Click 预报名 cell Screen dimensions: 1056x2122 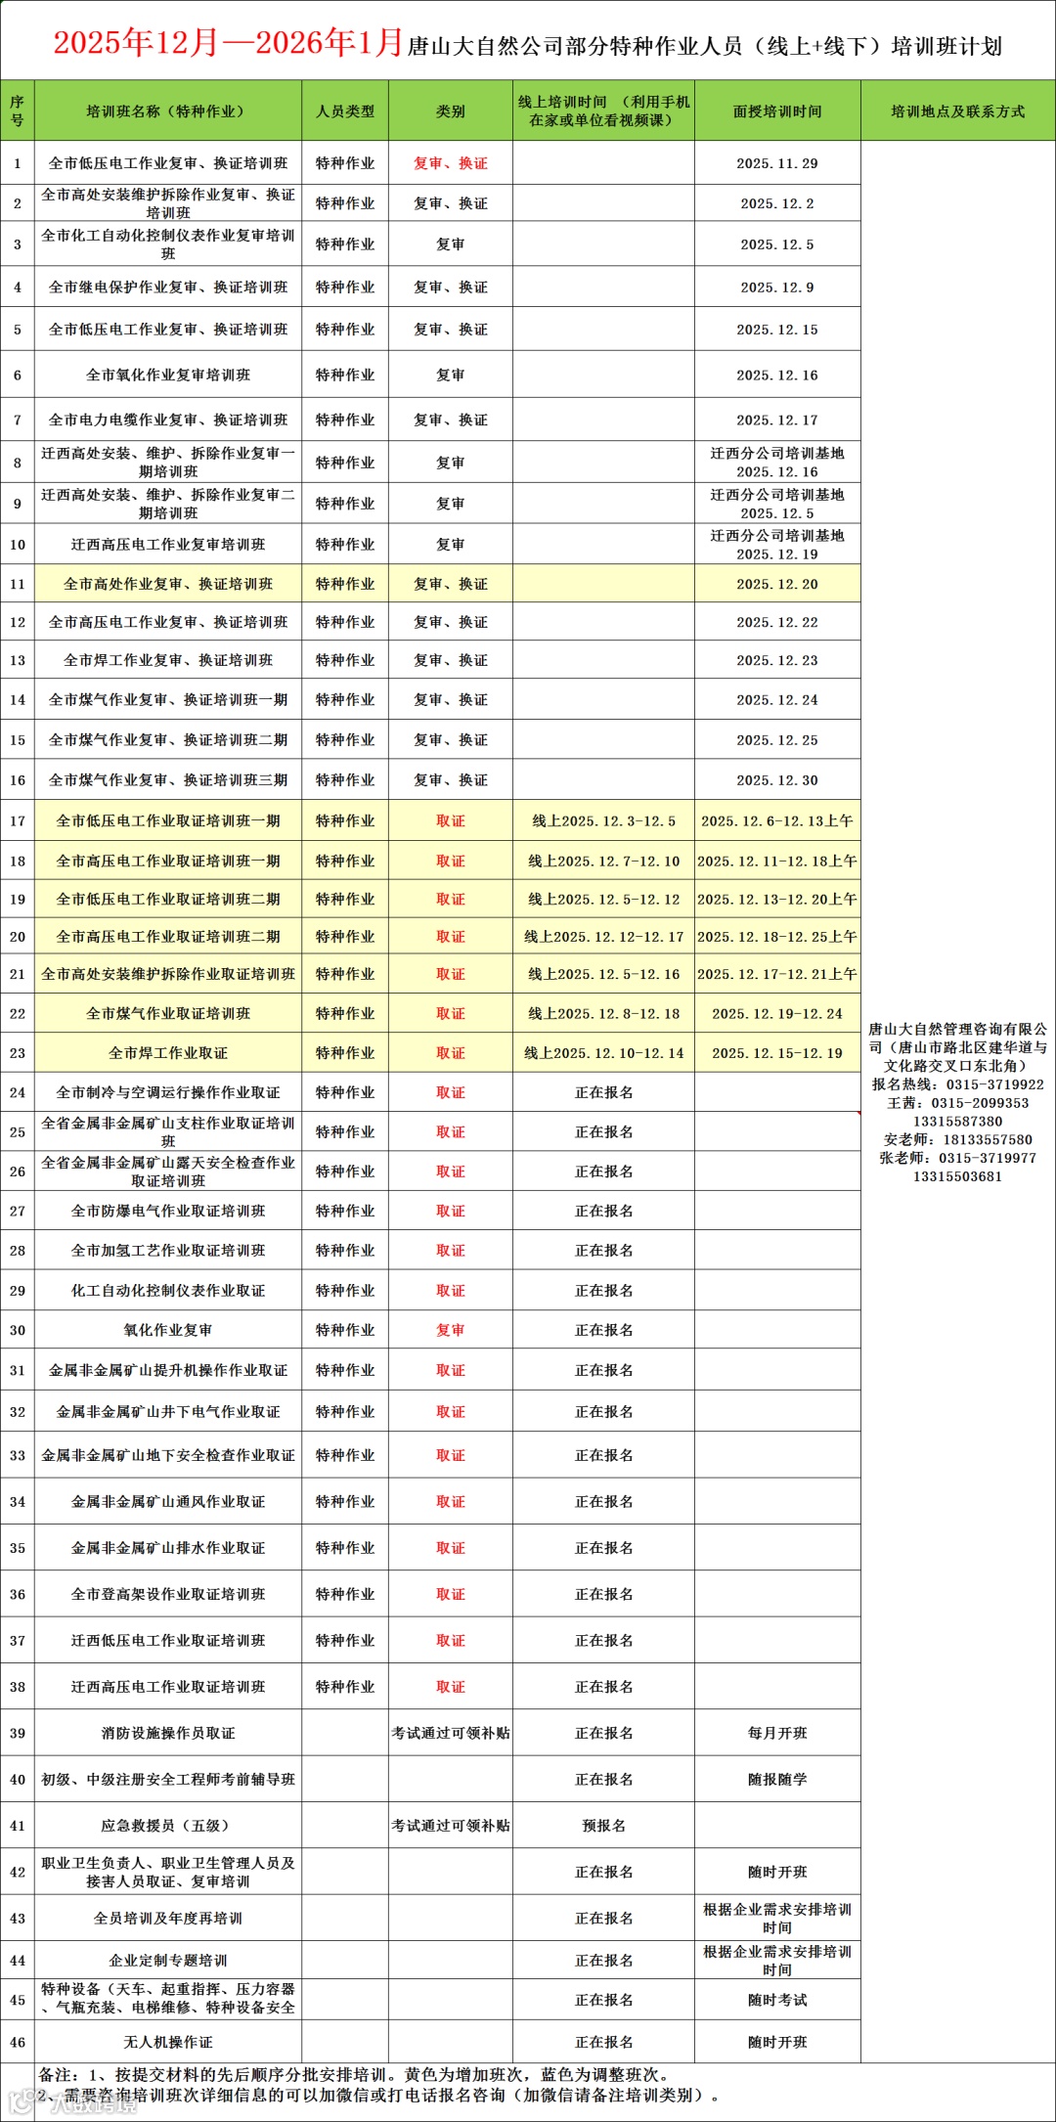(x=603, y=1825)
